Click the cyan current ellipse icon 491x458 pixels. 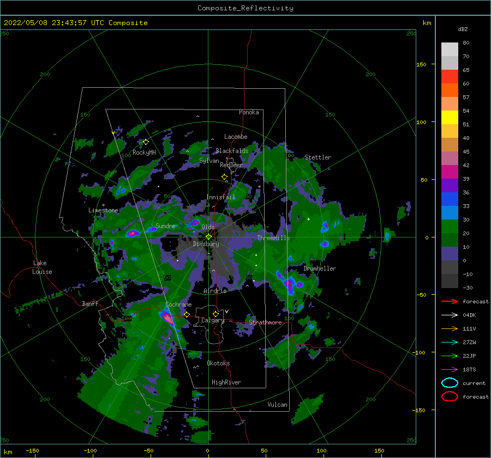click(450, 383)
